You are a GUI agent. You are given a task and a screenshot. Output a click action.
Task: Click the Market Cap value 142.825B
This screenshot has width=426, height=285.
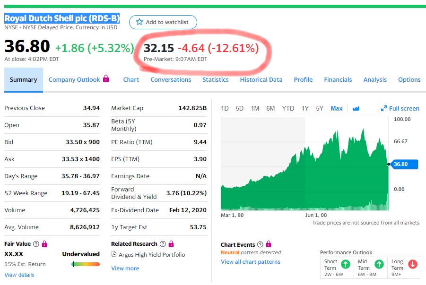[192, 108]
